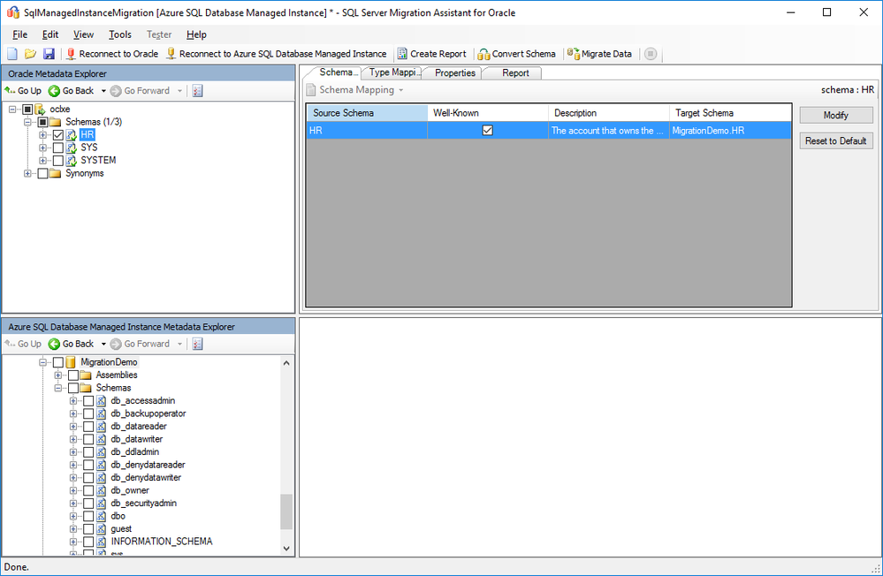This screenshot has height=576, width=883.
Task: Go Up in Azure SQL Metadata Explorer
Action: (x=23, y=344)
